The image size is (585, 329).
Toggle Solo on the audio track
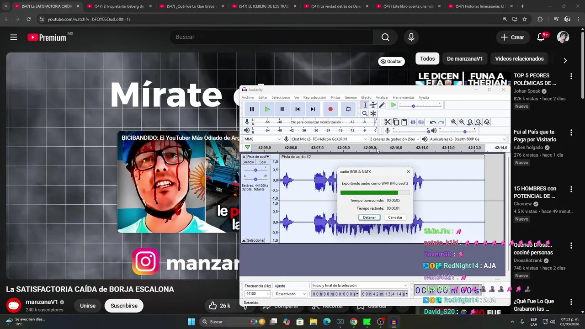(x=262, y=162)
